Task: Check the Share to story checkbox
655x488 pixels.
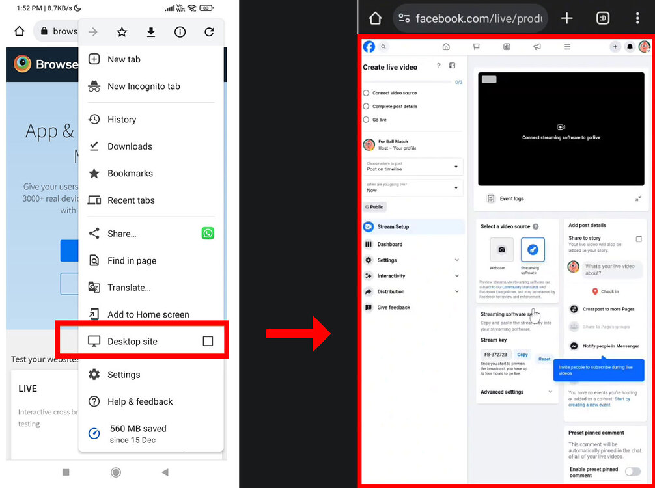Action: [x=639, y=239]
